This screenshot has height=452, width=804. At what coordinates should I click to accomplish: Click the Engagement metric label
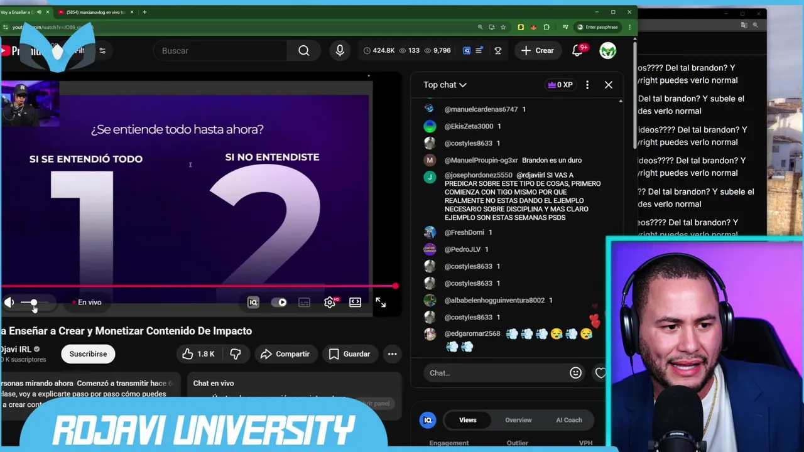point(449,443)
